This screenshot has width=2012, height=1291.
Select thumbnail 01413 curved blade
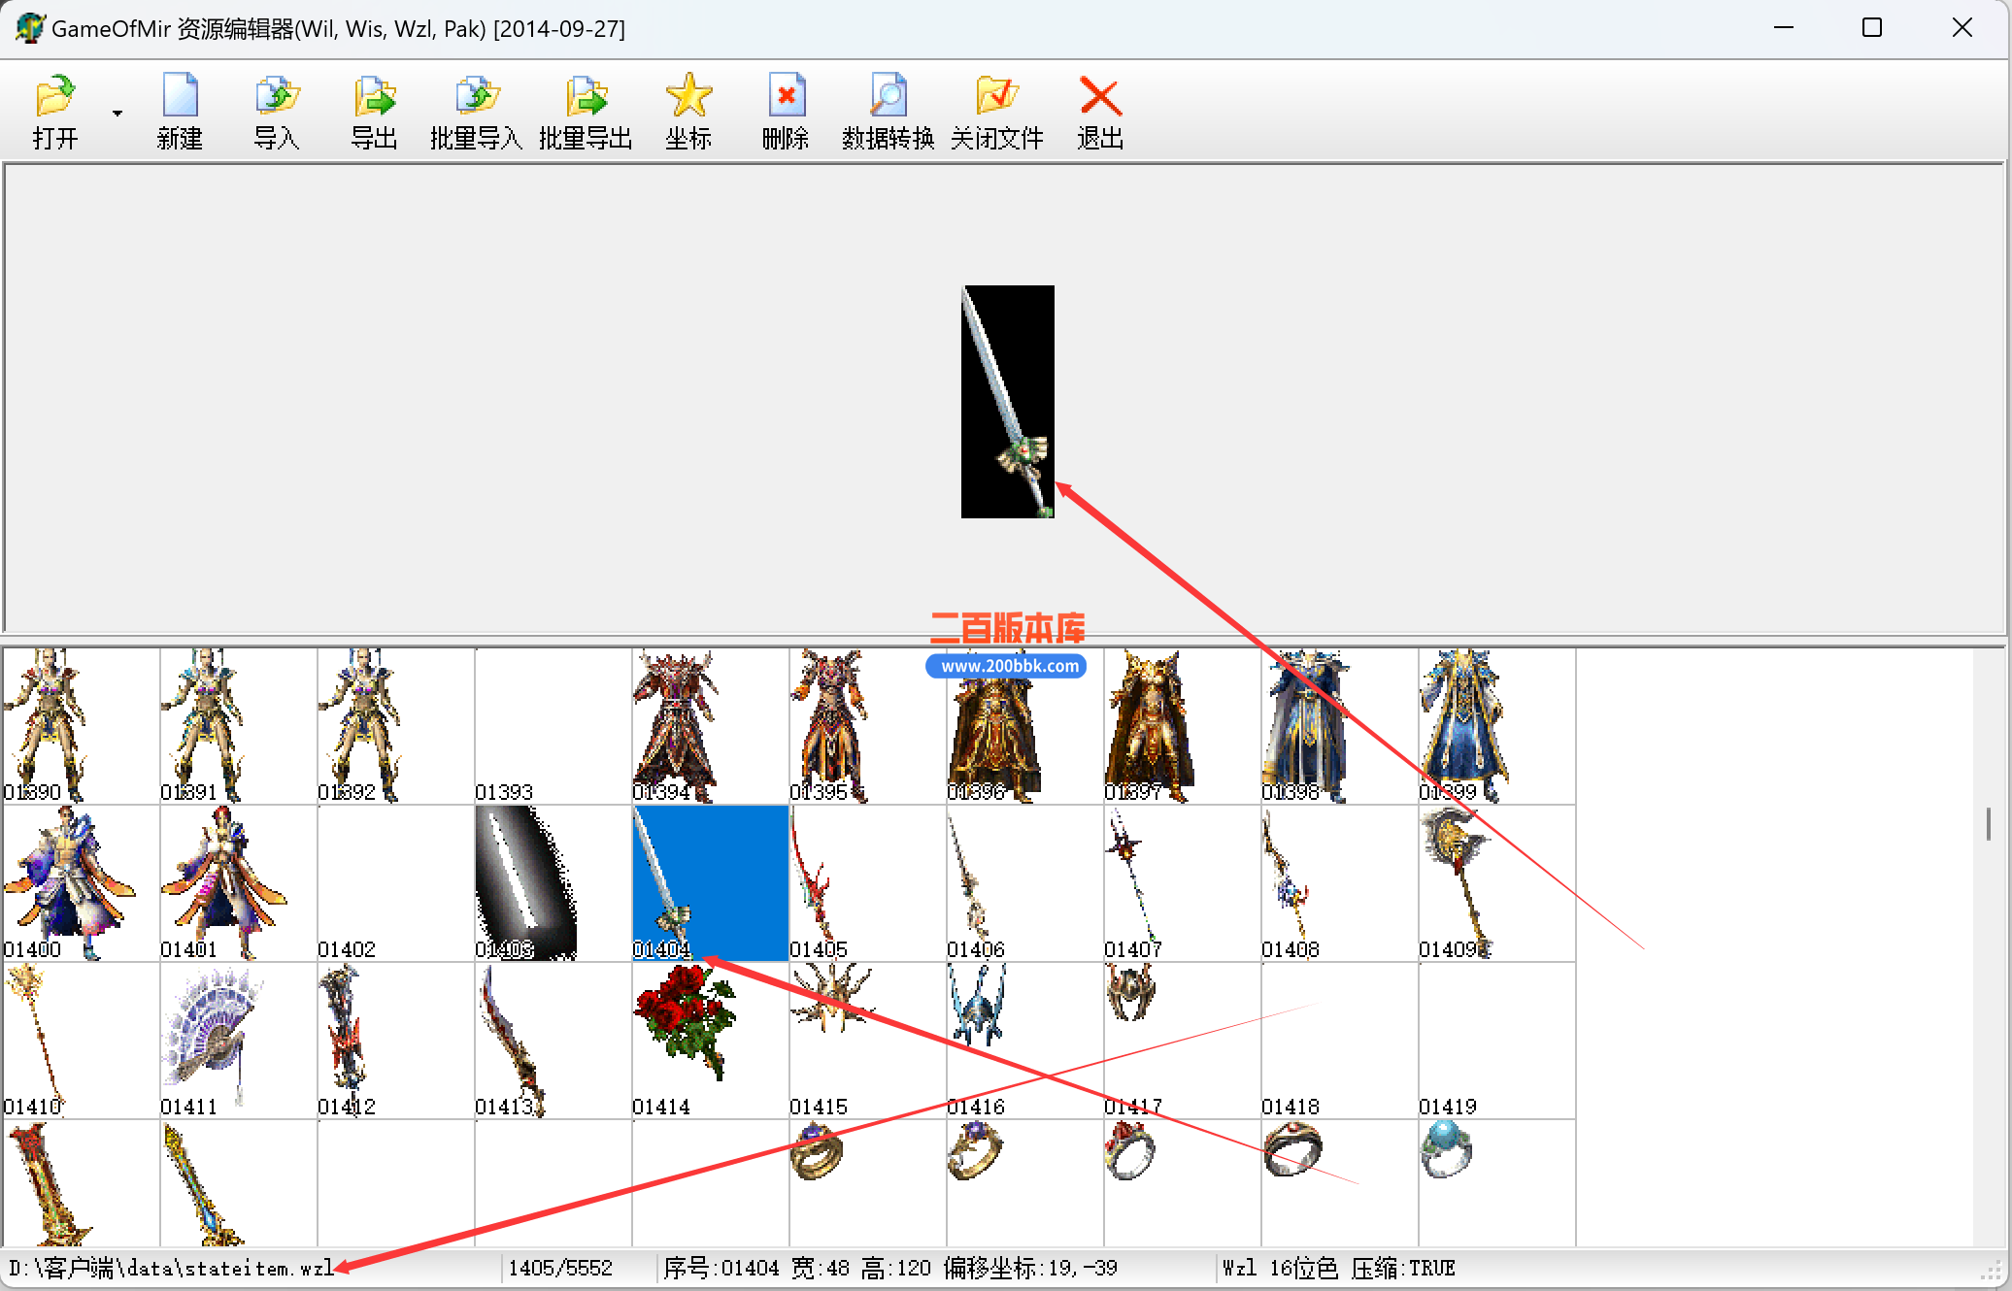click(x=553, y=1041)
